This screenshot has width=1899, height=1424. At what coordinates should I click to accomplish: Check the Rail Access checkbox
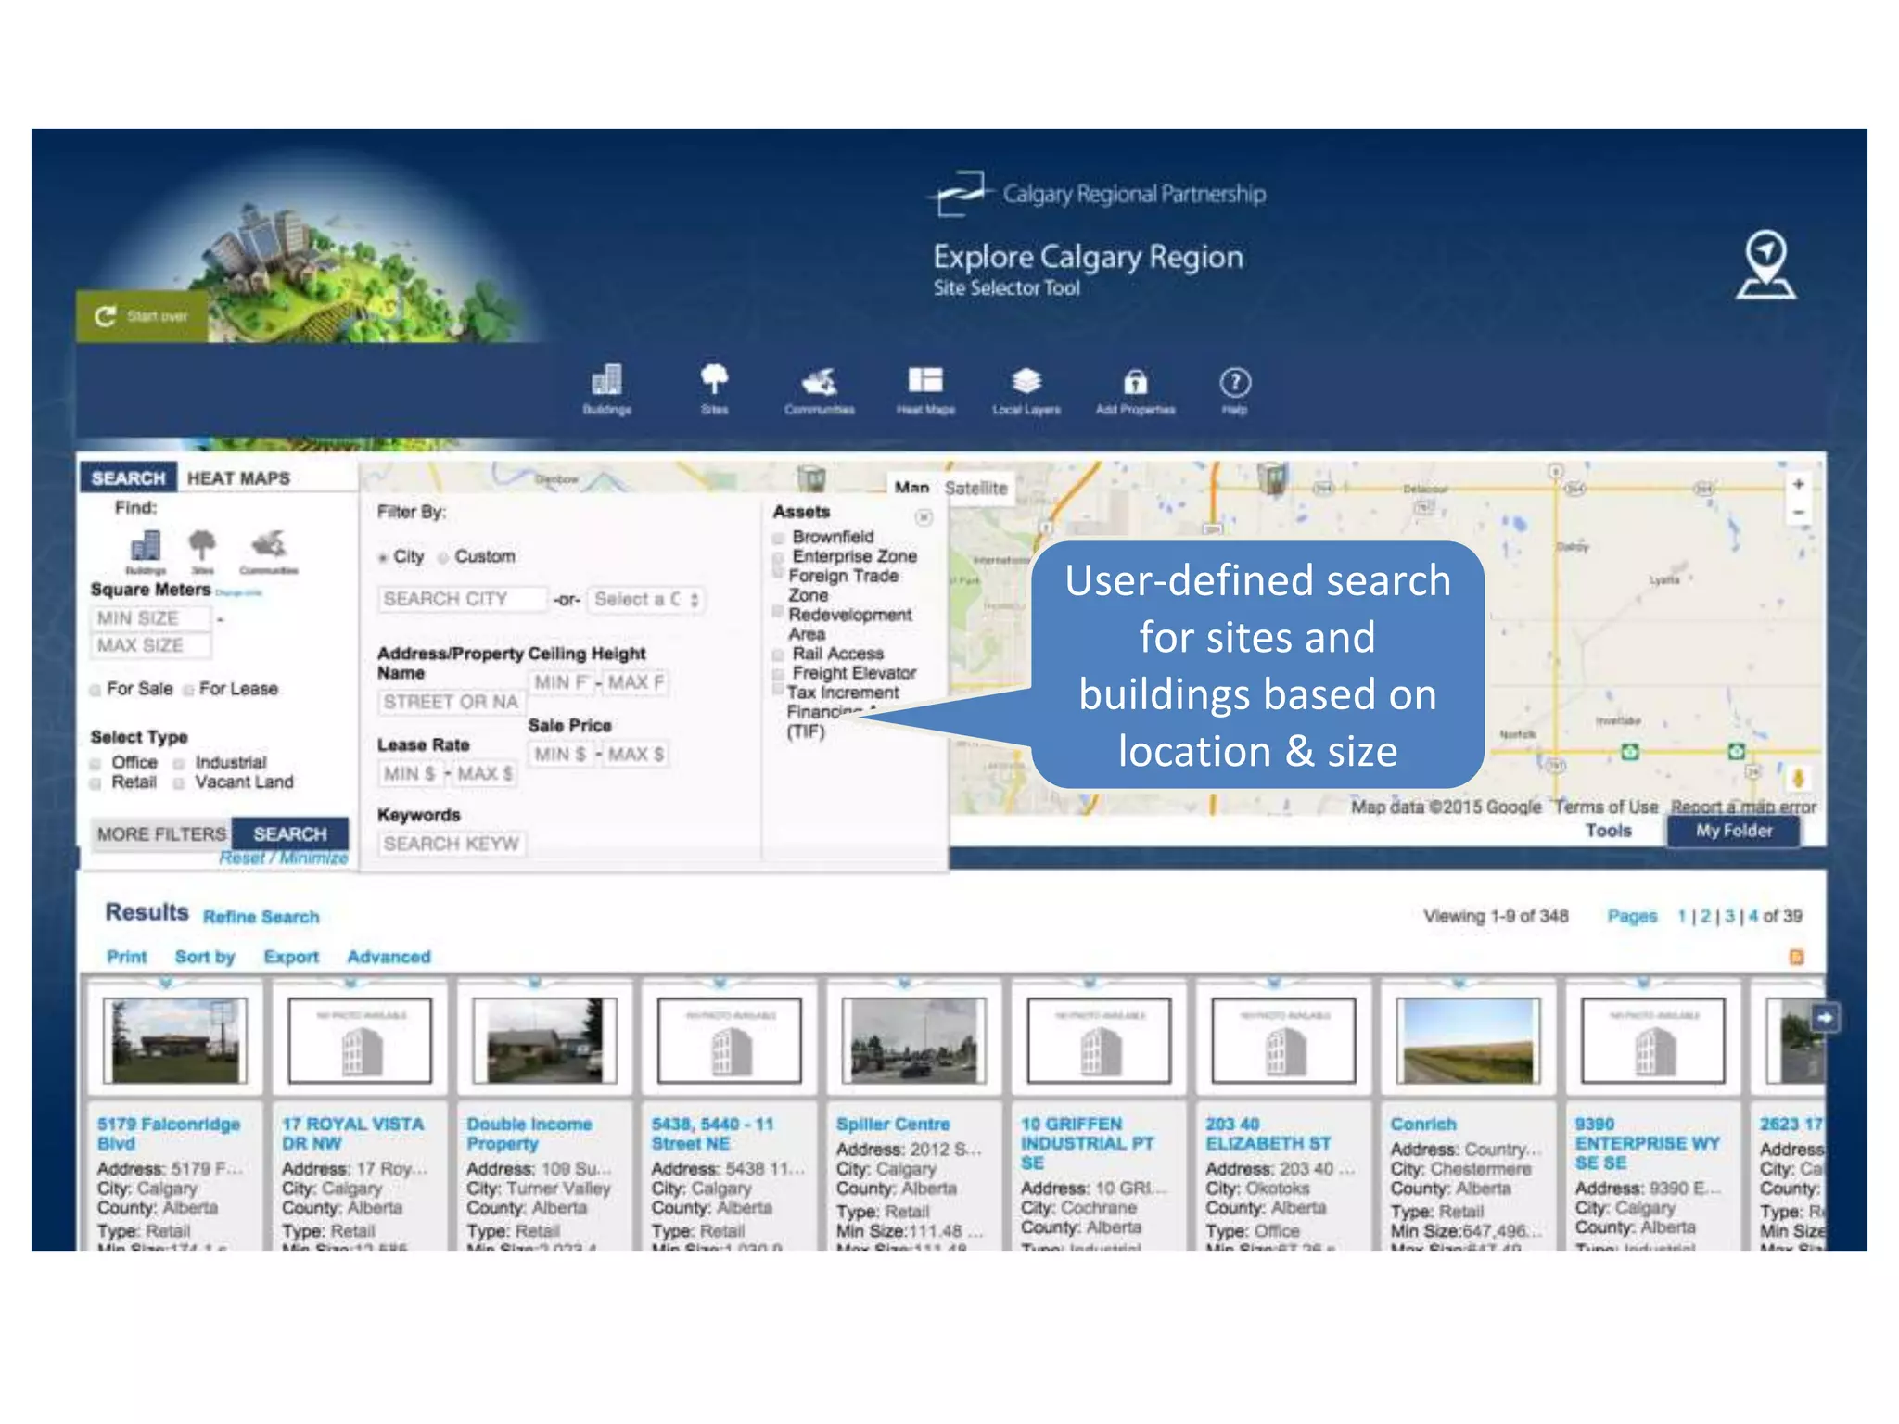coord(779,655)
